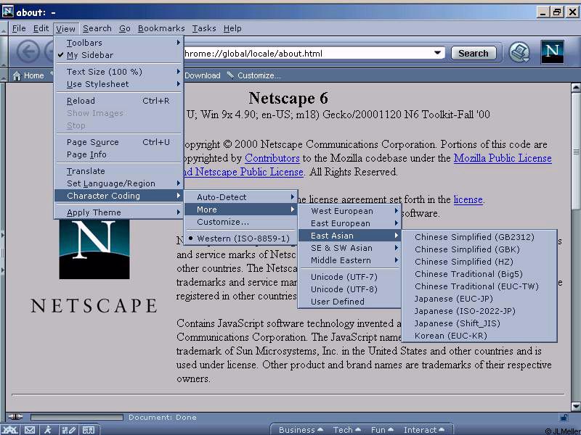Viewport: 581px width, 435px height.
Task: Expand Text Size (100 %) submenu
Action: (x=118, y=72)
